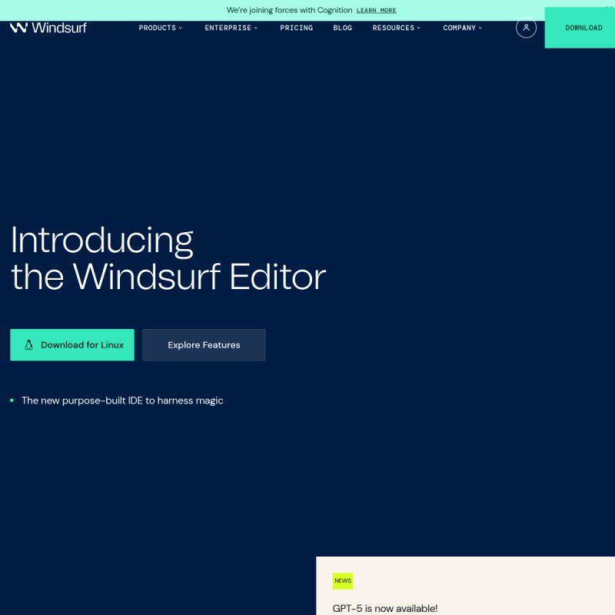Image resolution: width=615 pixels, height=615 pixels.
Task: Open the user account icon
Action: tap(526, 28)
